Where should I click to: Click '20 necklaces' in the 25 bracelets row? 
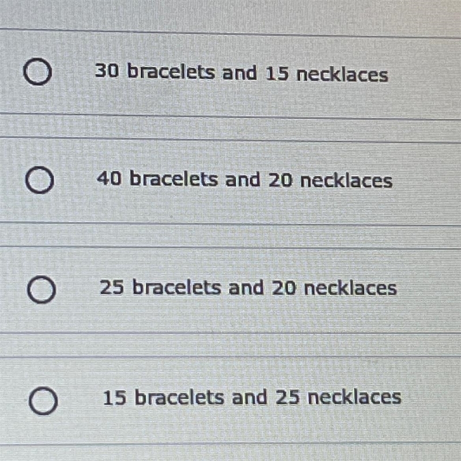click(334, 288)
